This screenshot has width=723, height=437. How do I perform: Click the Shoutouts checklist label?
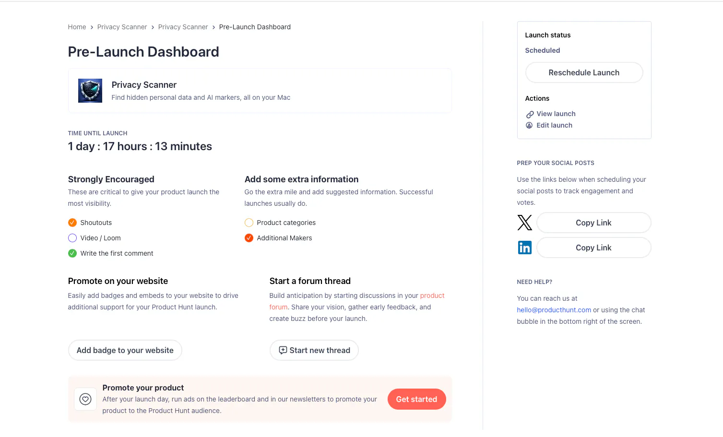click(x=96, y=223)
